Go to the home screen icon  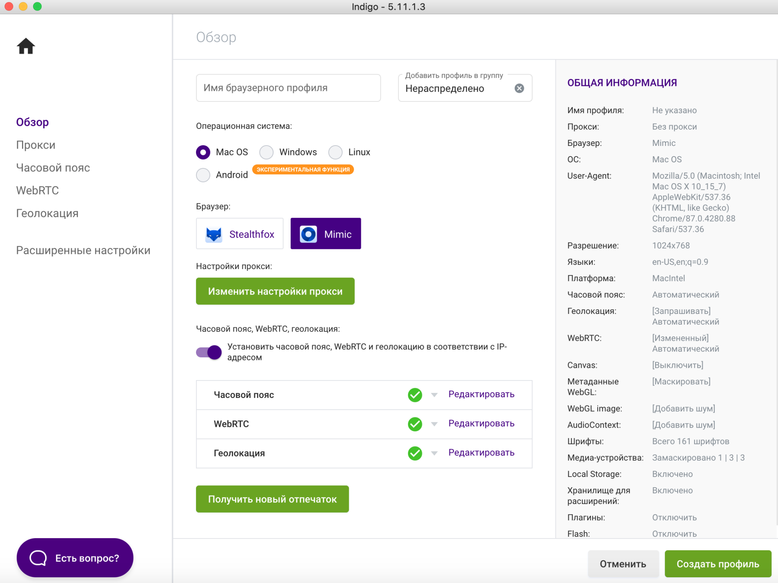(26, 46)
